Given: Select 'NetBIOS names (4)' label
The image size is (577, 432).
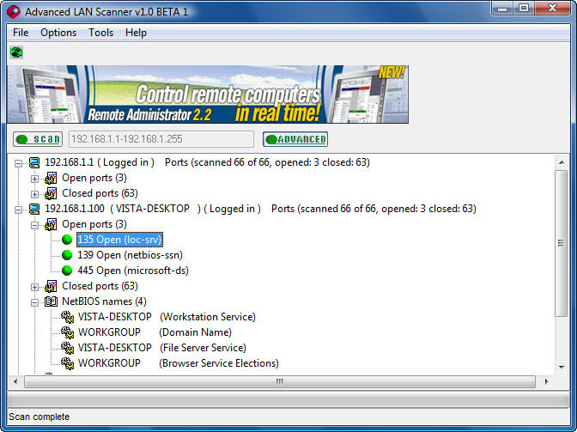Looking at the screenshot, I should click(104, 301).
